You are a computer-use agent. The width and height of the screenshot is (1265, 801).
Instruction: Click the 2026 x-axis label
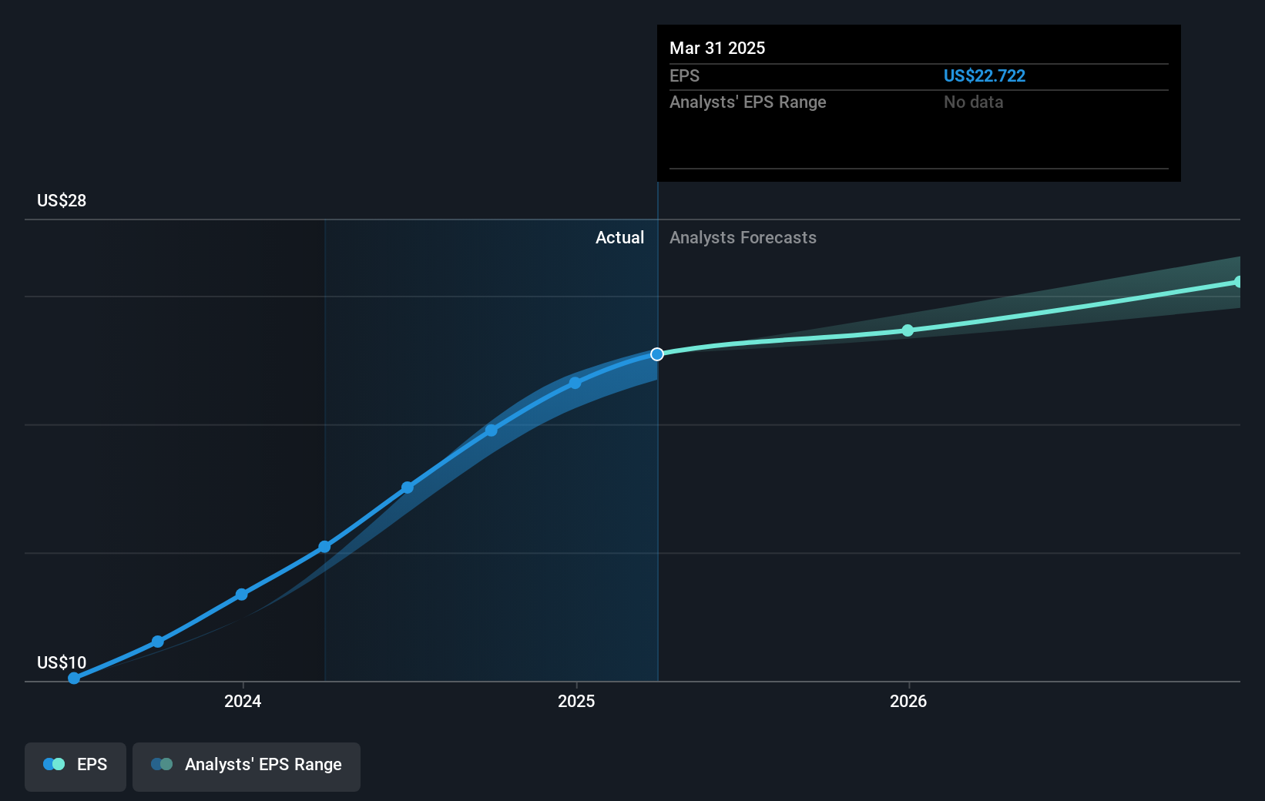tap(908, 701)
